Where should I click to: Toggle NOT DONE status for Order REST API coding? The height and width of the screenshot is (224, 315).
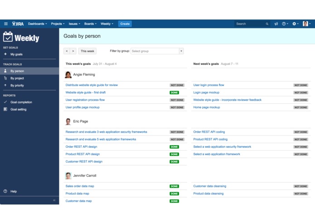click(x=301, y=132)
